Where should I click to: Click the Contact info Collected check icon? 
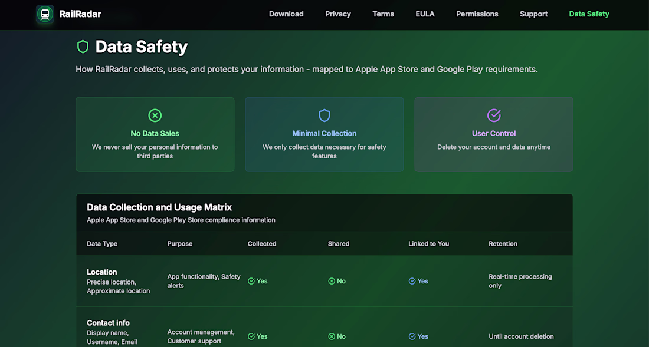click(251, 336)
